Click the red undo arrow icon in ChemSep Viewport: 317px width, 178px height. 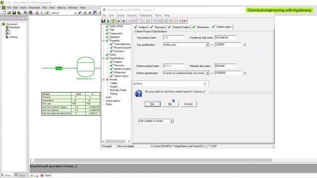pyautogui.click(x=185, y=21)
